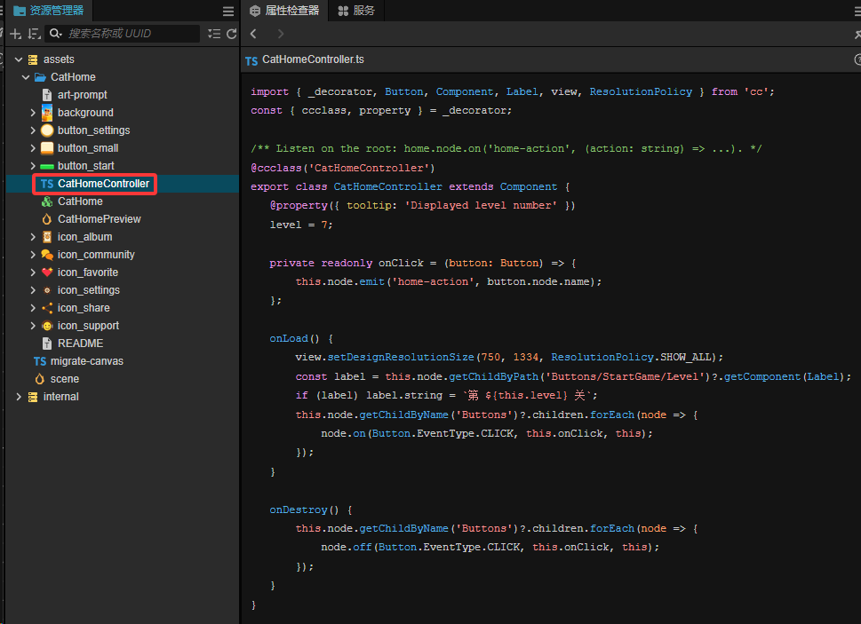The width and height of the screenshot is (861, 624).
Task: Select the icon_share asset
Action: pyautogui.click(x=123, y=308)
